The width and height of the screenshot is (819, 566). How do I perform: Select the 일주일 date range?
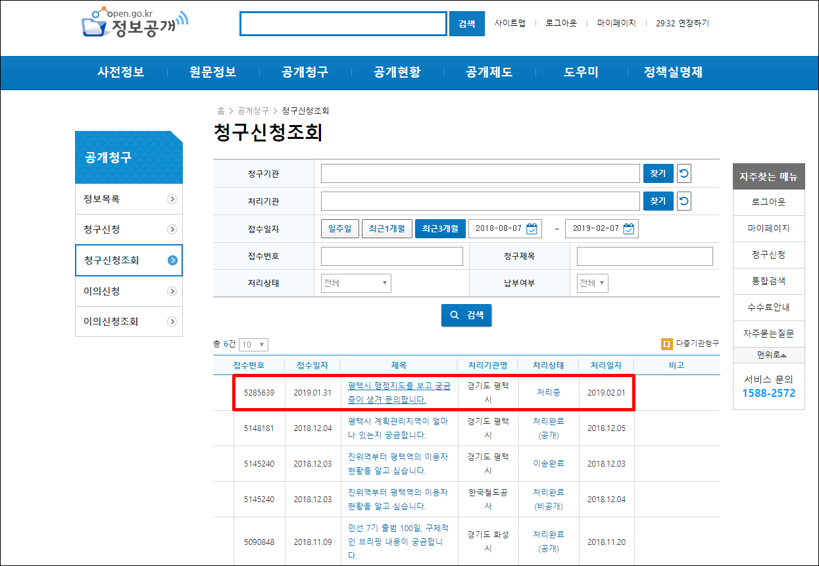click(x=340, y=228)
